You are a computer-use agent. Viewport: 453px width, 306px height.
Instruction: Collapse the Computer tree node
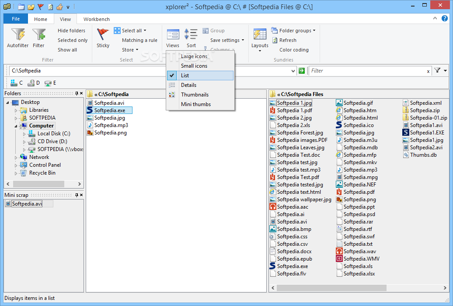pos(16,126)
